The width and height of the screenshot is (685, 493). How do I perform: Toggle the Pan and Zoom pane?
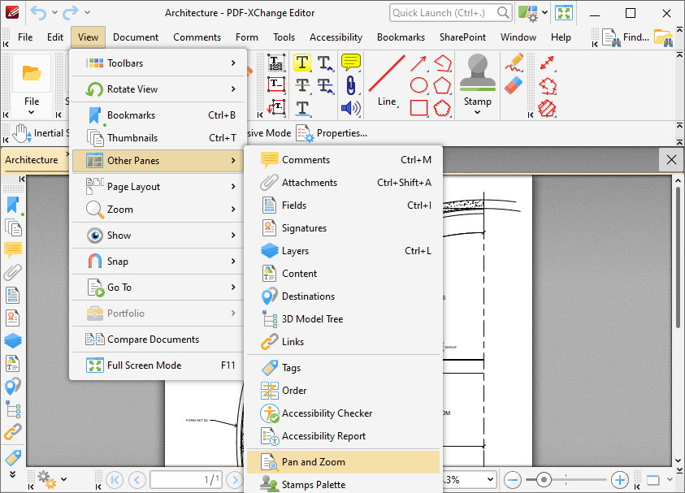[344, 462]
